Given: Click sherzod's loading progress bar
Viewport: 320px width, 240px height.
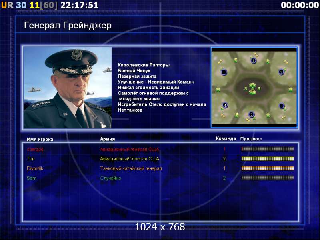Looking at the screenshot, I should point(268,149).
